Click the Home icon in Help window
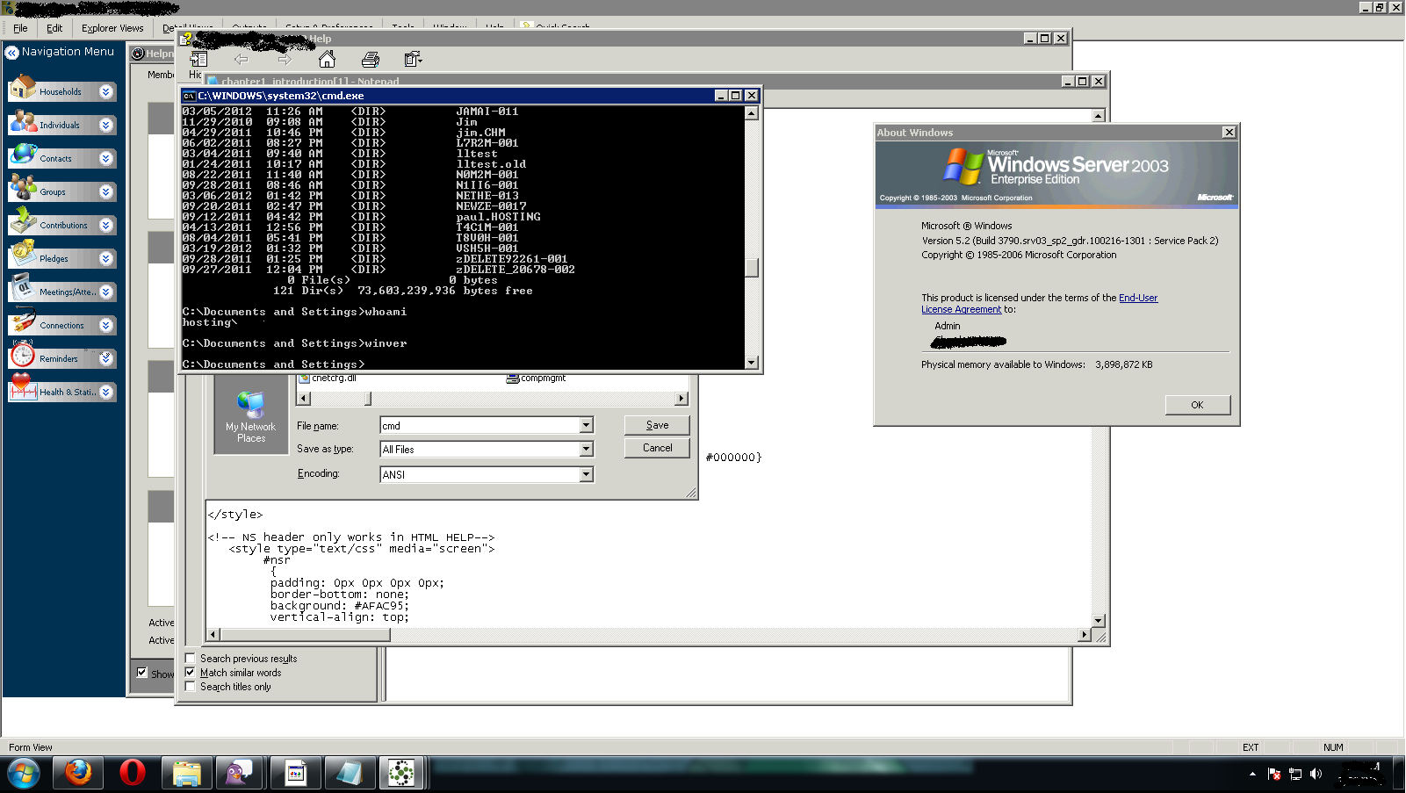Image resolution: width=1406 pixels, height=793 pixels. point(327,59)
